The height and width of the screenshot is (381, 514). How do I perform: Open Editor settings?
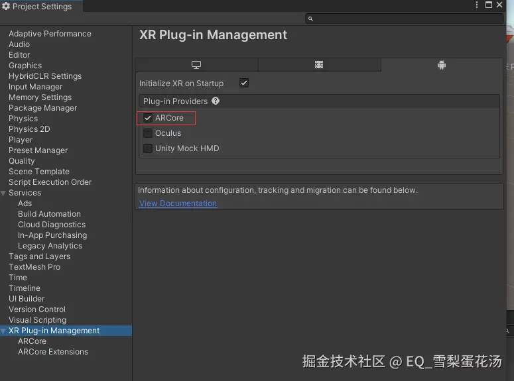(x=19, y=55)
